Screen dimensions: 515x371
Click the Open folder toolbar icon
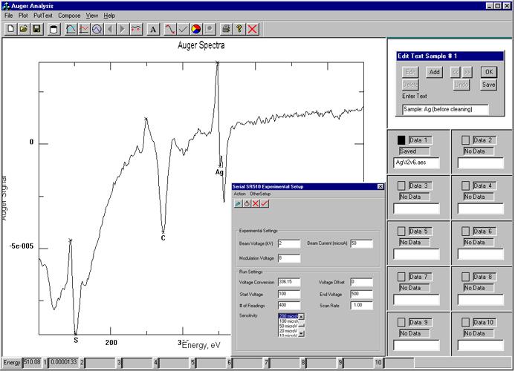tap(24, 29)
